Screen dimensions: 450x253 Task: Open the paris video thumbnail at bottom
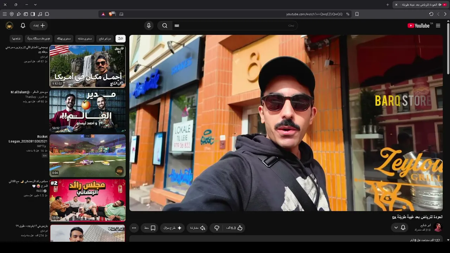coord(88,233)
